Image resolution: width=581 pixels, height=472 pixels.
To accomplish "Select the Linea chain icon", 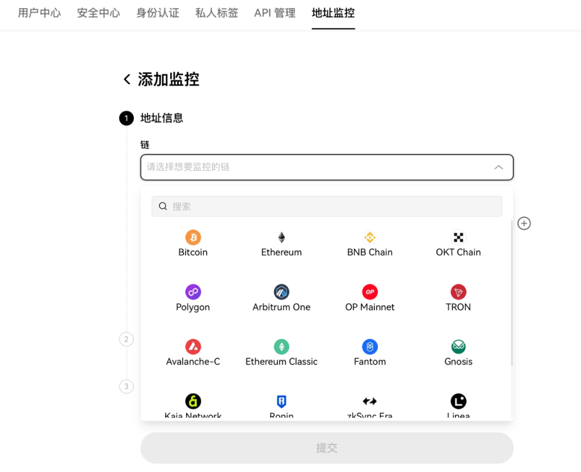I will (x=458, y=401).
